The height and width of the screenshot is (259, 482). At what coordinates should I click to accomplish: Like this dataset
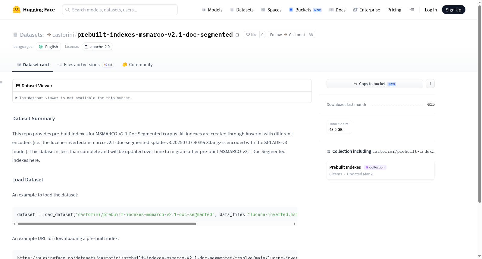click(x=252, y=35)
